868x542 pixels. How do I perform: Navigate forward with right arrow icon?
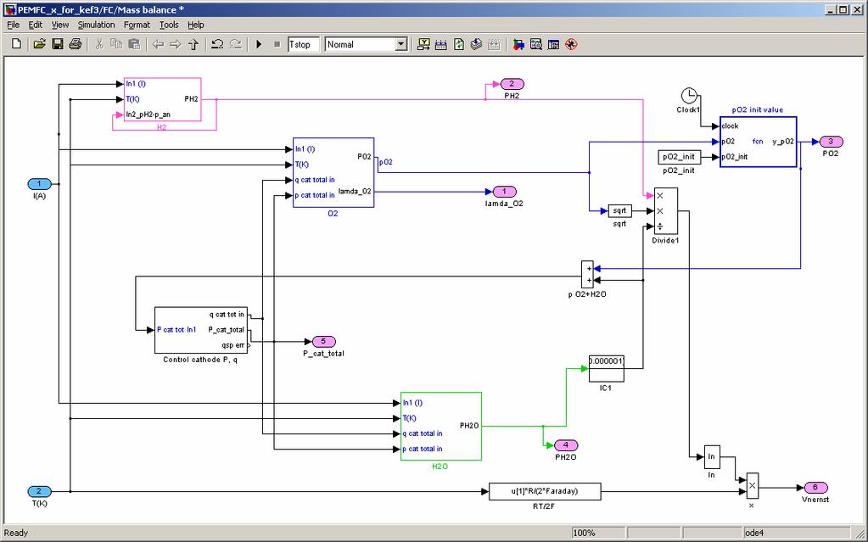176,44
